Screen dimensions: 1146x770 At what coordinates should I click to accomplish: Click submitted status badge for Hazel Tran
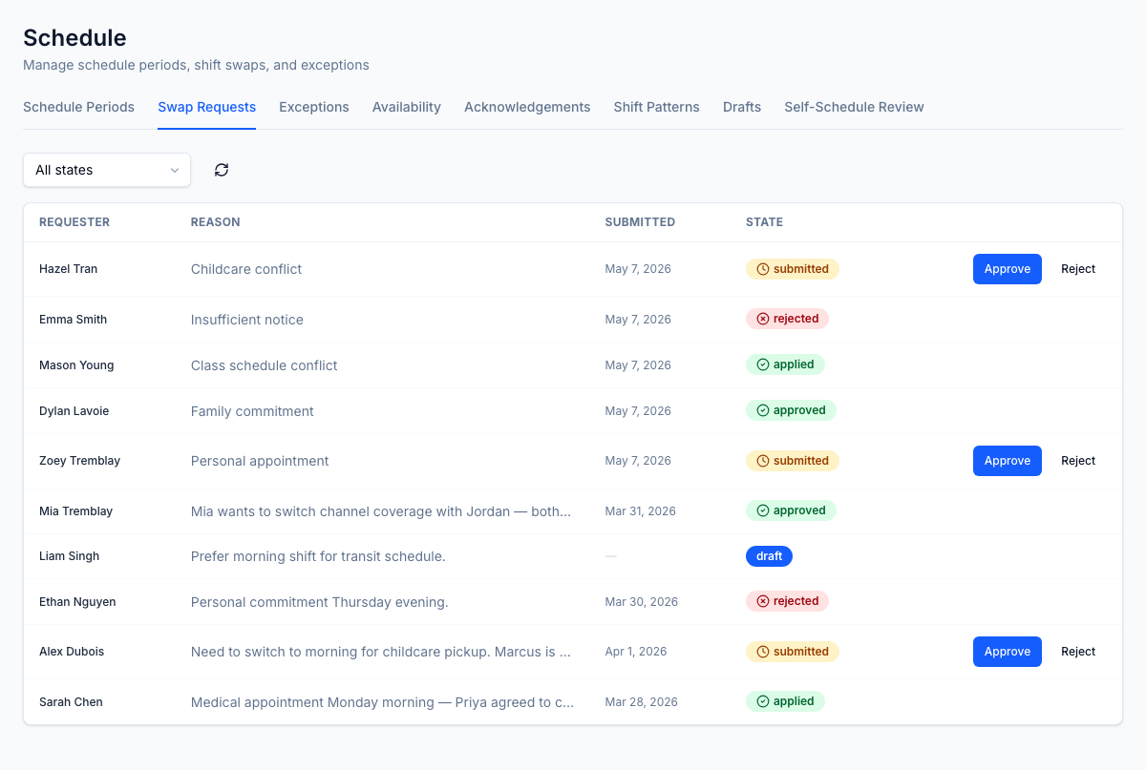tap(793, 269)
